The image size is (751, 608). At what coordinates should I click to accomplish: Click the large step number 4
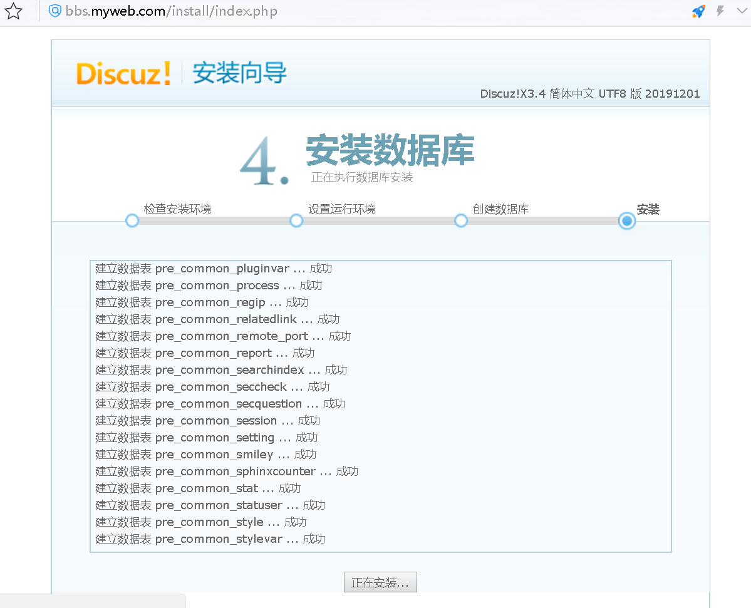click(264, 161)
